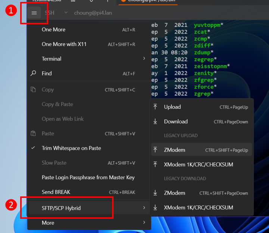The width and height of the screenshot is (269, 233).
Task: Click XModem upload arrow icon
Action: 155,164
